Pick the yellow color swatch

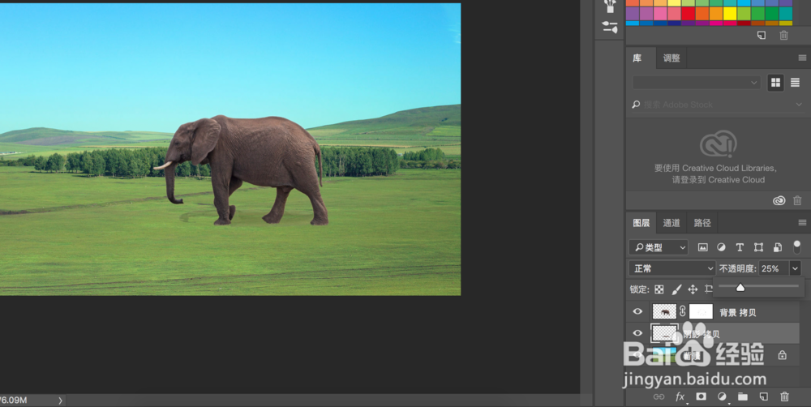(x=730, y=13)
